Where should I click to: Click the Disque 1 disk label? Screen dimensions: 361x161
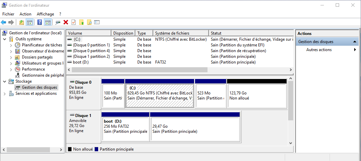click(x=83, y=116)
